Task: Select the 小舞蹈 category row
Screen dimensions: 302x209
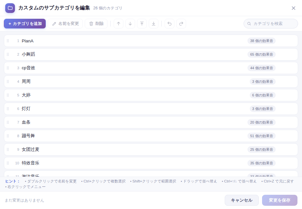Action: pos(151,54)
